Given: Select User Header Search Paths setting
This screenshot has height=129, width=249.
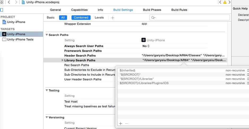Looking at the screenshot, I should click(x=83, y=79).
